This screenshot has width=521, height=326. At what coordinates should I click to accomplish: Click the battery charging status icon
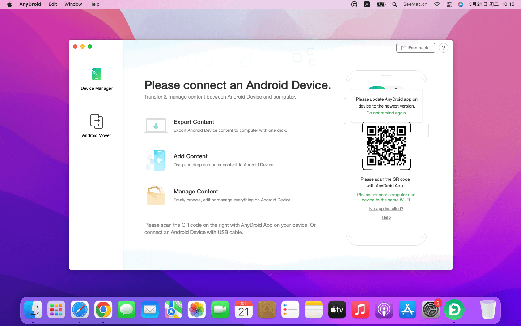(x=381, y=4)
